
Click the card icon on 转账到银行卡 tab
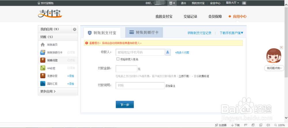pyautogui.click(x=132, y=32)
